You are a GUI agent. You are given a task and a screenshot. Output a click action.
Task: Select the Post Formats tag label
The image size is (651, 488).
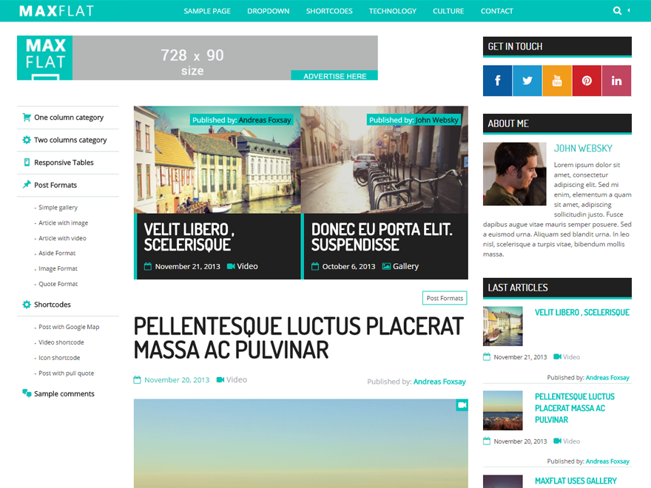click(445, 298)
